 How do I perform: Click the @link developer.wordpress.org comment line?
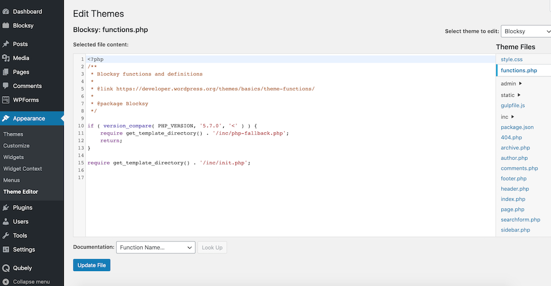pos(202,89)
